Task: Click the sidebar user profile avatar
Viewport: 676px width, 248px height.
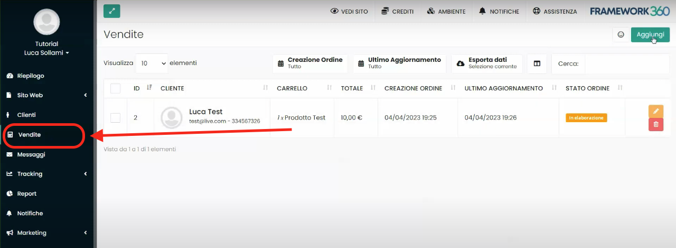Action: (46, 21)
